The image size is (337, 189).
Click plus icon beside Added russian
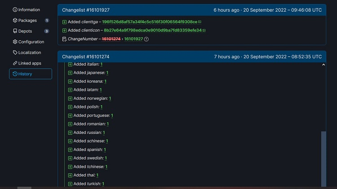(x=70, y=133)
